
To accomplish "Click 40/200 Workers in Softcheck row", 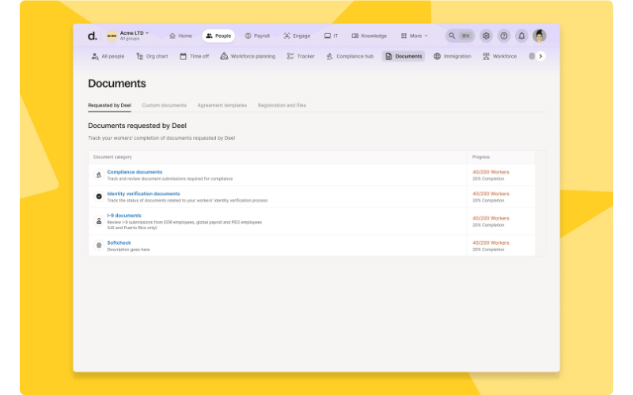I will click(491, 243).
